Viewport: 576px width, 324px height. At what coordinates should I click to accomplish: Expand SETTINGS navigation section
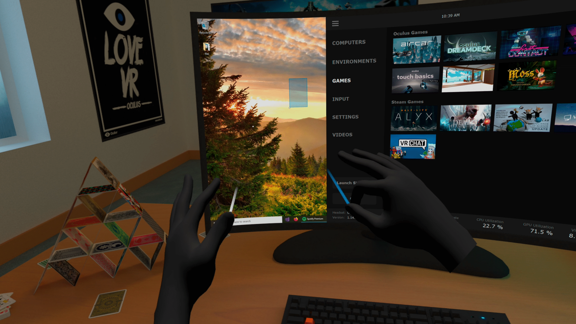(x=346, y=117)
